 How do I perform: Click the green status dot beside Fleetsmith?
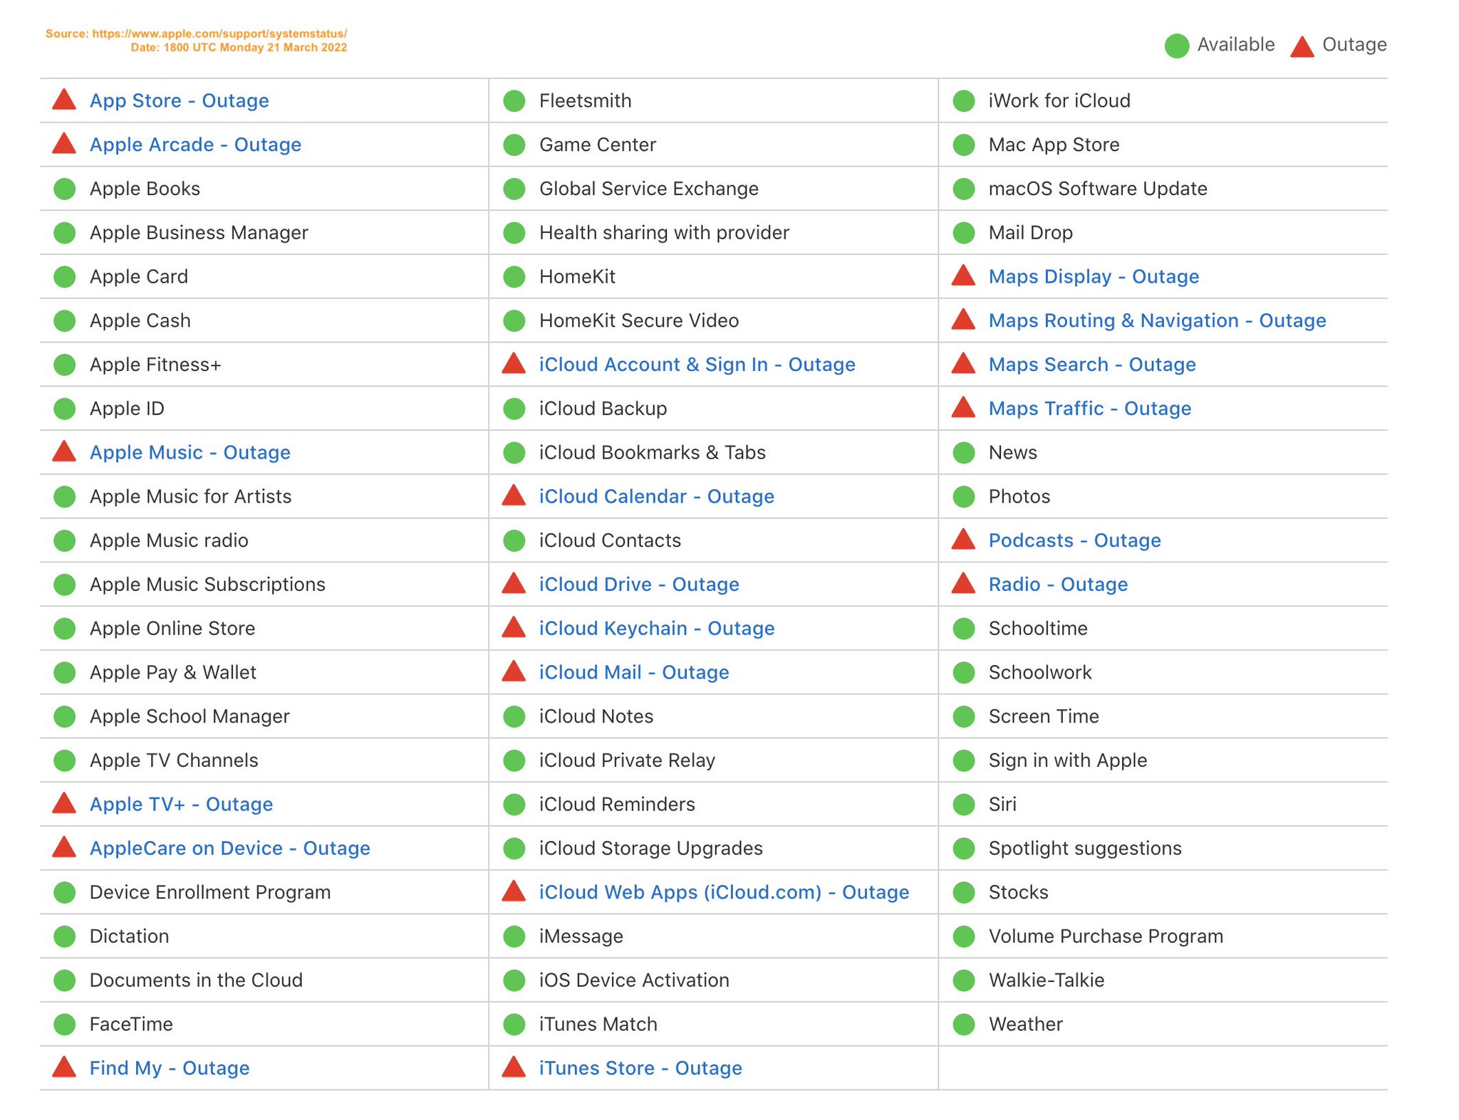(514, 101)
